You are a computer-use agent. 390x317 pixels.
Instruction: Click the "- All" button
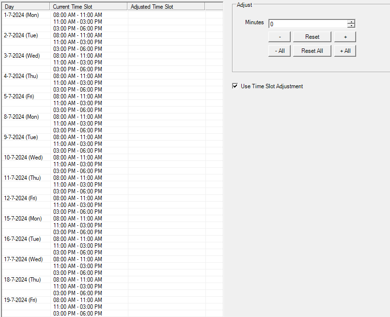279,50
